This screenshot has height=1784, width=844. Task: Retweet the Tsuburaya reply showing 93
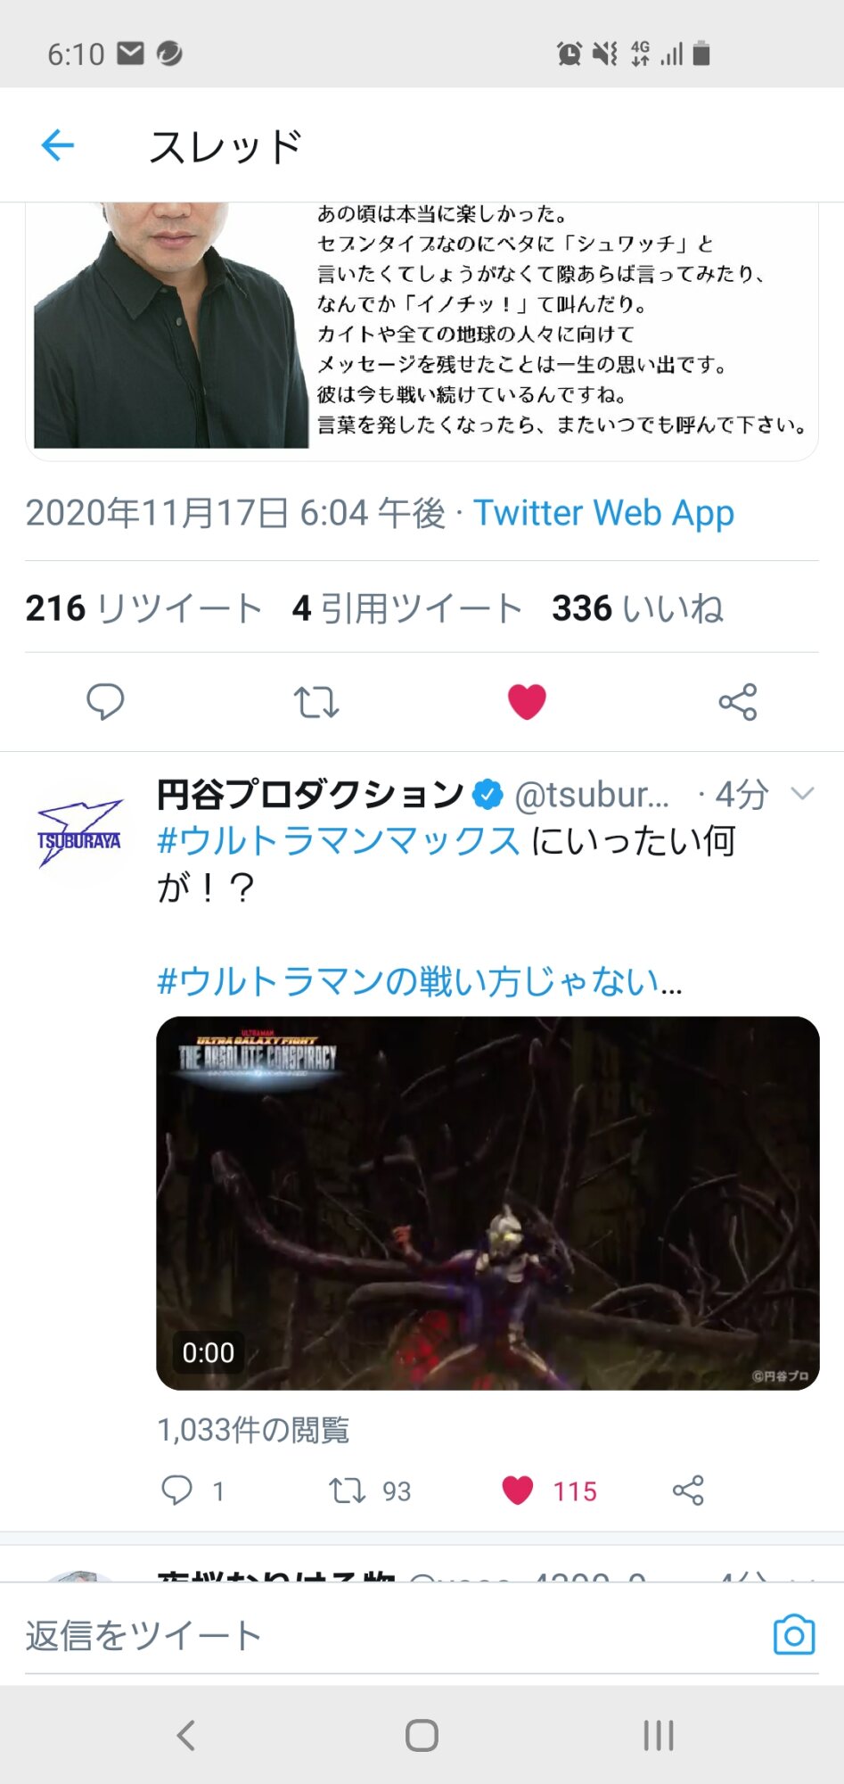369,1491
